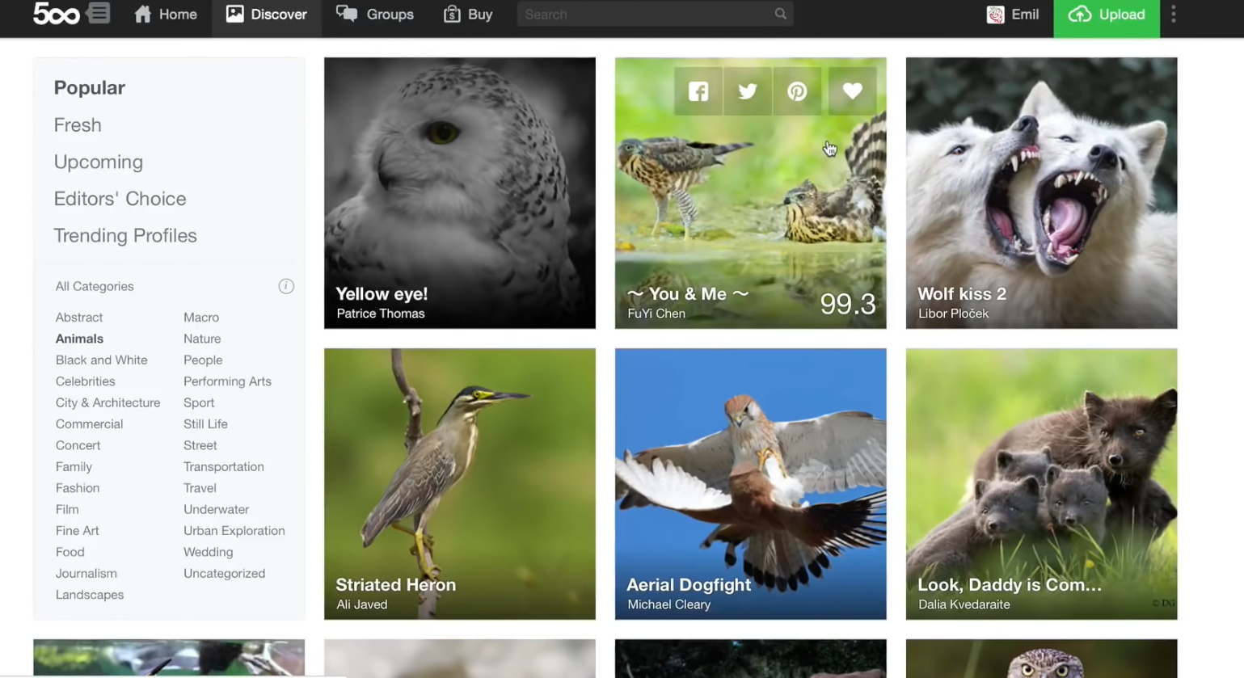
Task: Pin the photo using the Pinterest icon
Action: tap(797, 91)
